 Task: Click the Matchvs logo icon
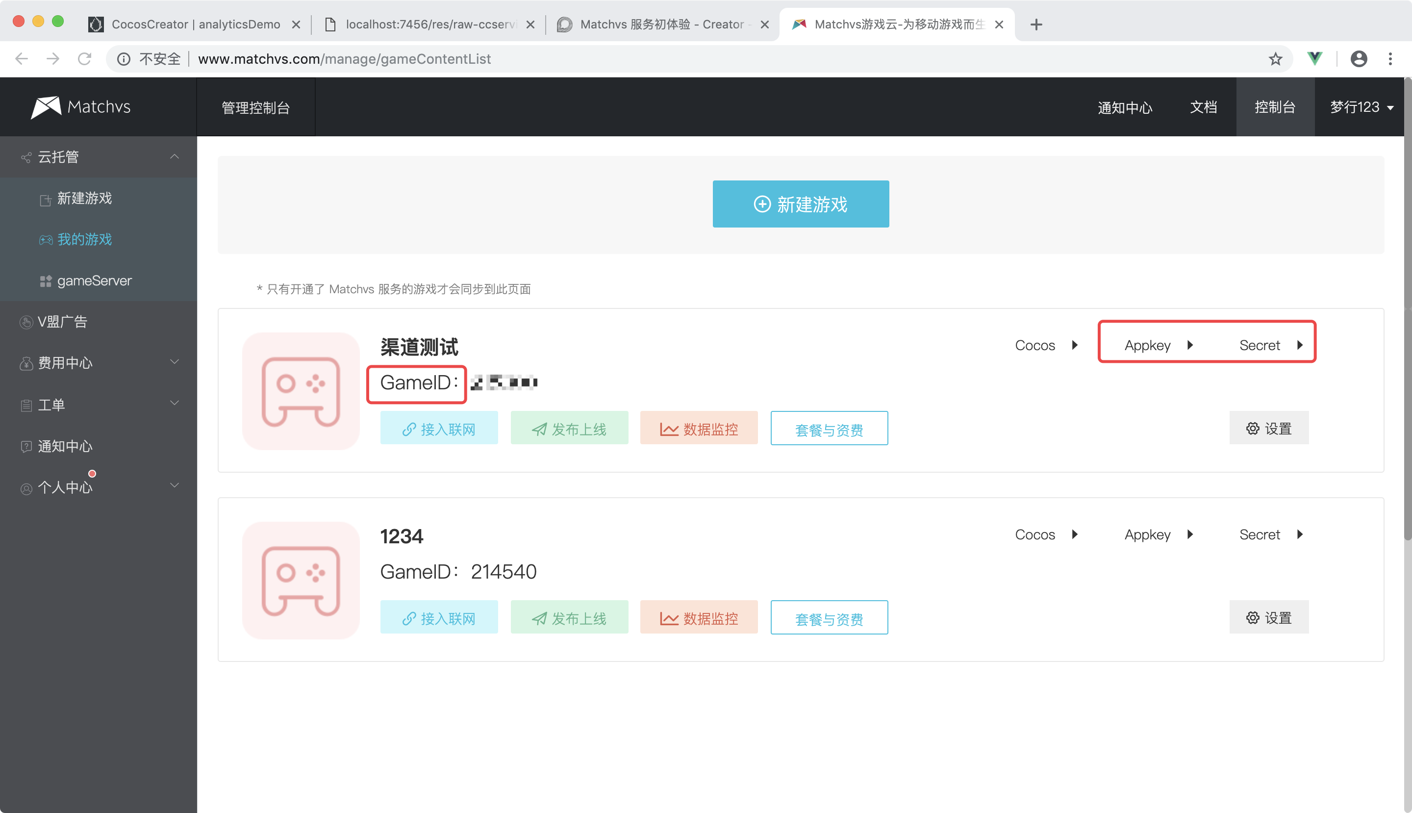[46, 106]
